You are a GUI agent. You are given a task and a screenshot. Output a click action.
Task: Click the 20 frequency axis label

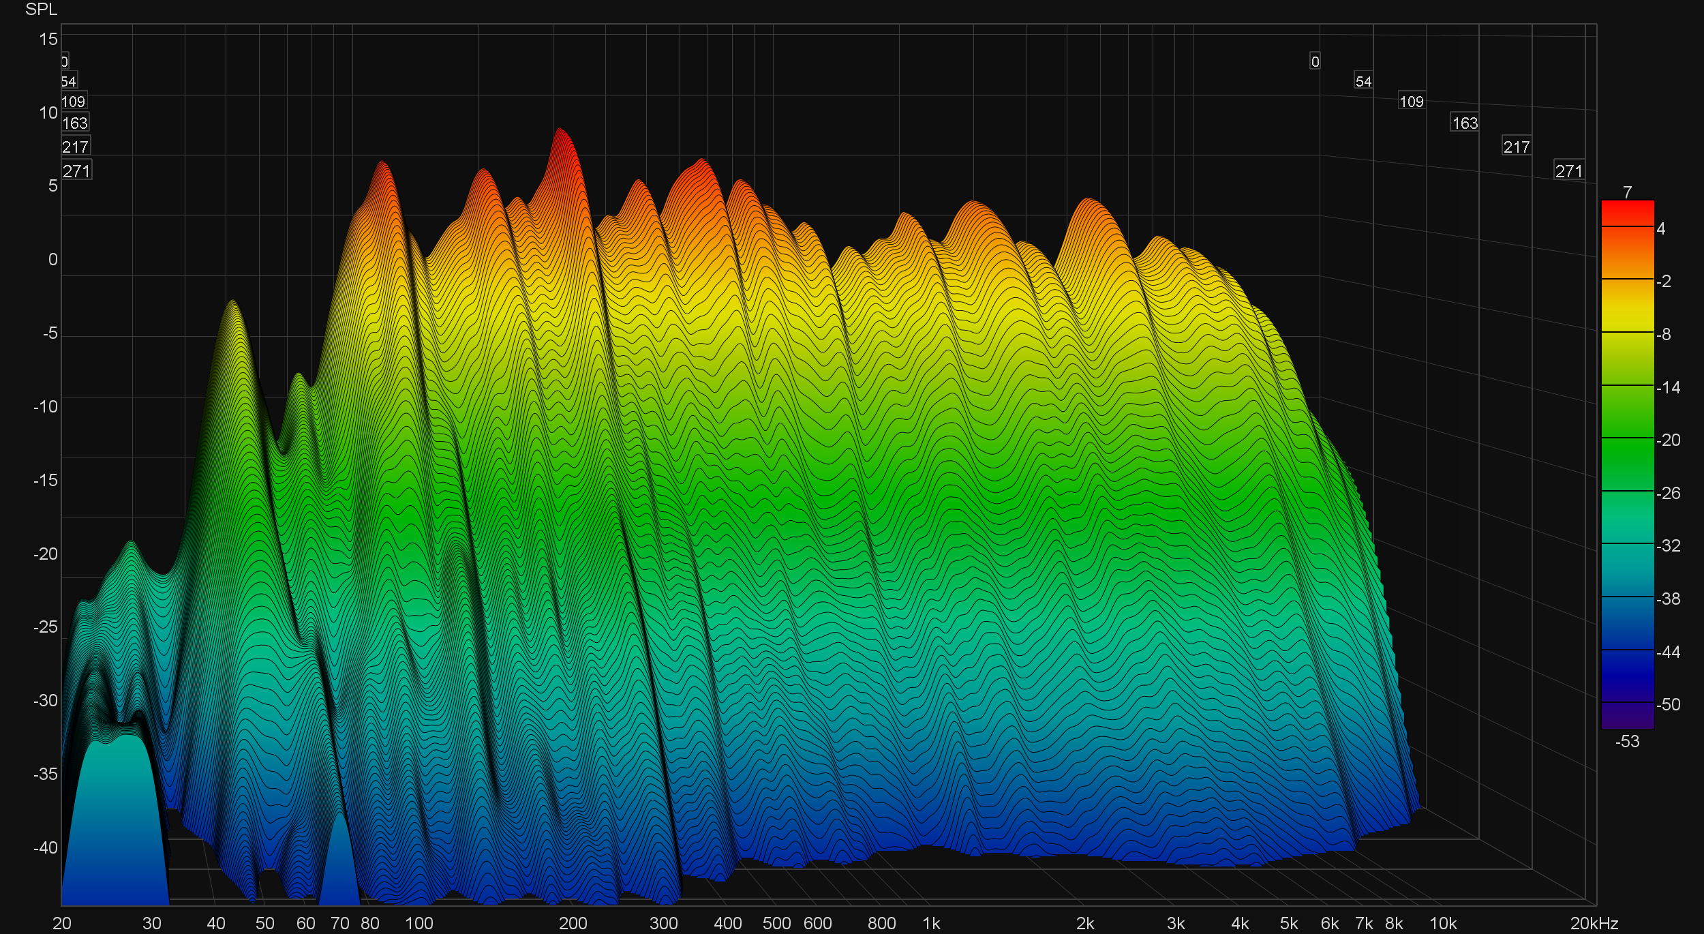tap(62, 923)
